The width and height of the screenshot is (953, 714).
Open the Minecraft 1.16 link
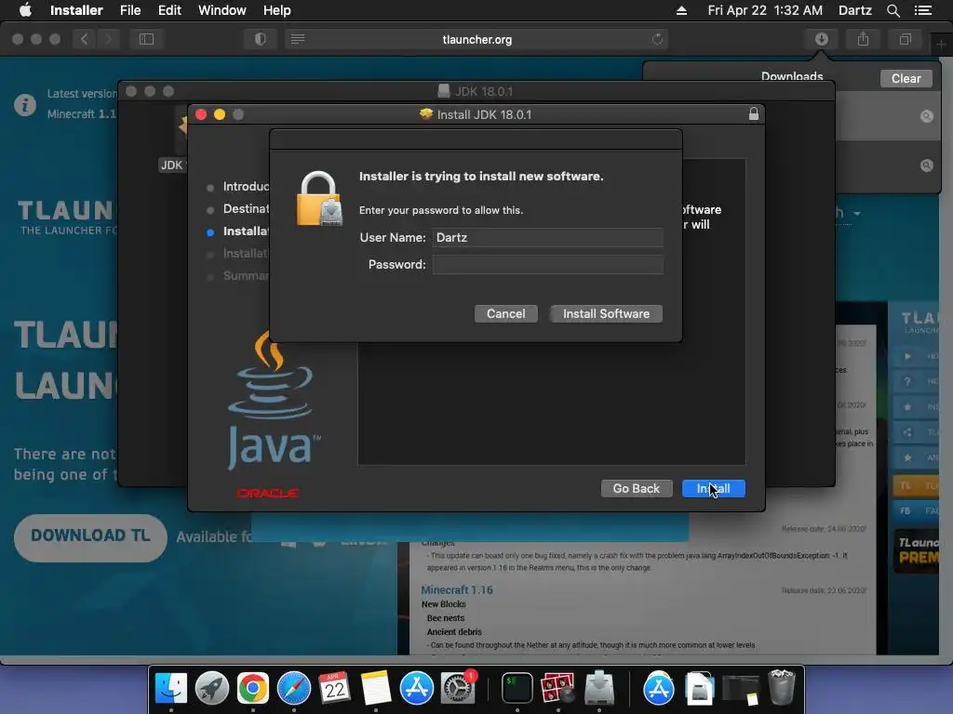coord(457,589)
